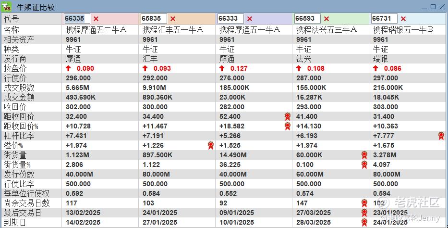Click the VS bull-bear compare app icon
This screenshot has width=448, height=228.
click(x=6, y=7)
